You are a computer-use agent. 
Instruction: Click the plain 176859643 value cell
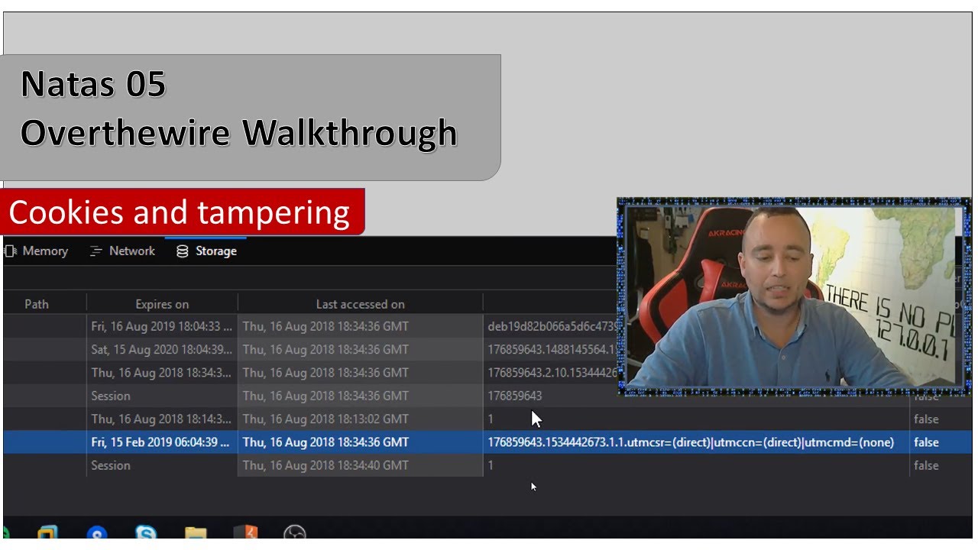515,396
